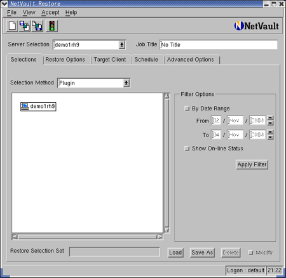Maximize the NetVault Restore window

[274, 4]
